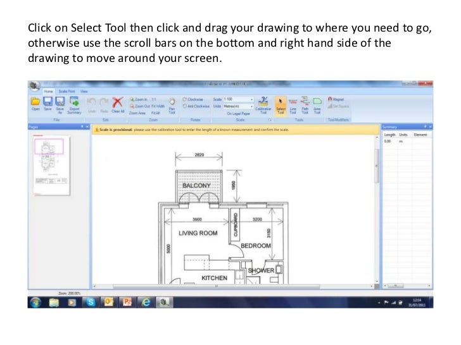The image size is (461, 345).
Task: Click the Fit All button
Action: click(156, 112)
